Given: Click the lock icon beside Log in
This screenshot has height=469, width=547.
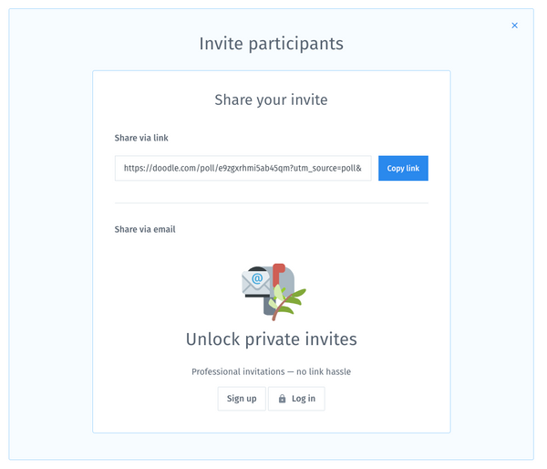Looking at the screenshot, I should [283, 399].
